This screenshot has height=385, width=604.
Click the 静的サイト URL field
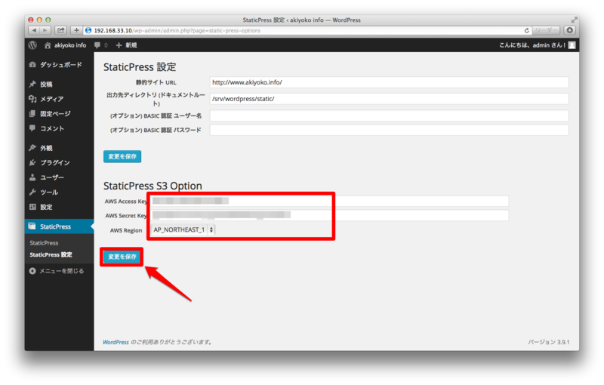pyautogui.click(x=389, y=82)
